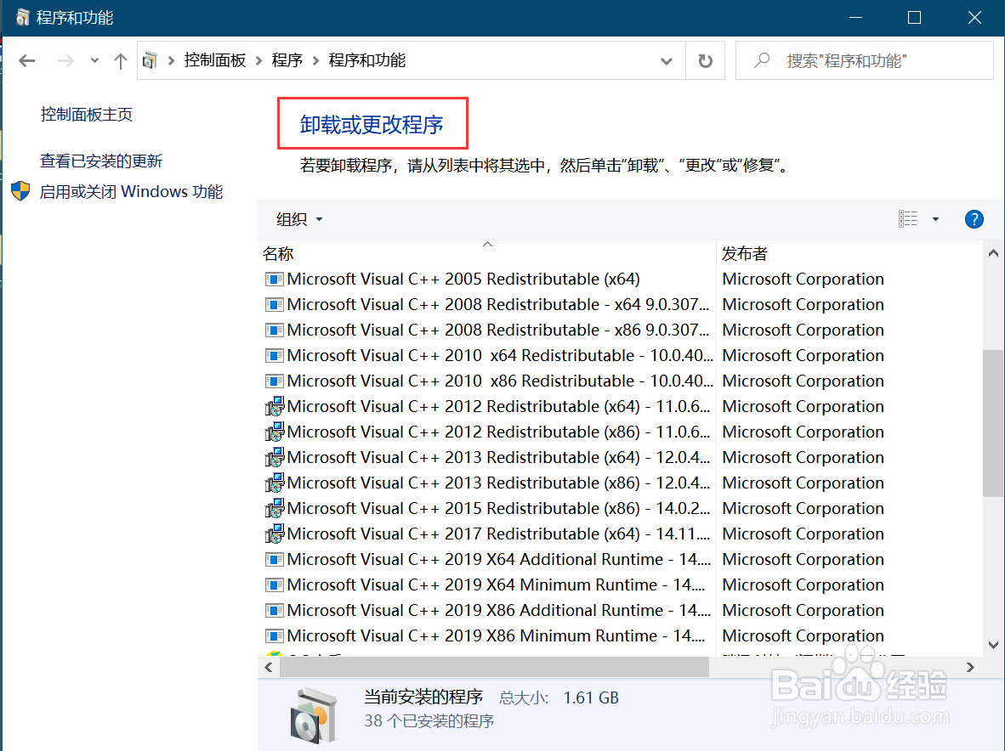This screenshot has height=751, width=1005.
Task: Expand the address bar history dropdown
Action: click(667, 61)
